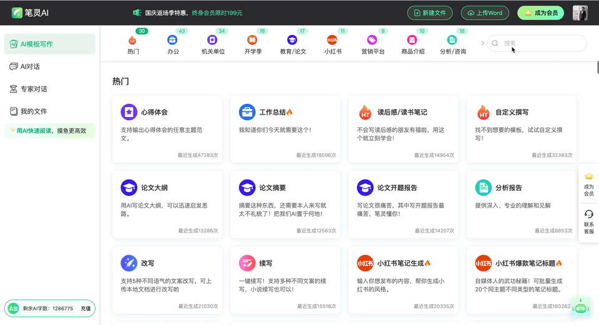
Task: Click the 充值 recharge link
Action: coord(85,308)
